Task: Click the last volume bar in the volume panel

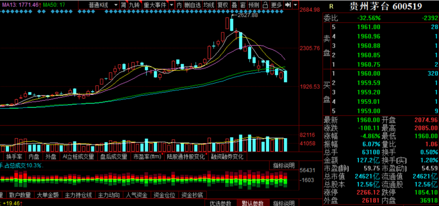Action: tap(286, 145)
